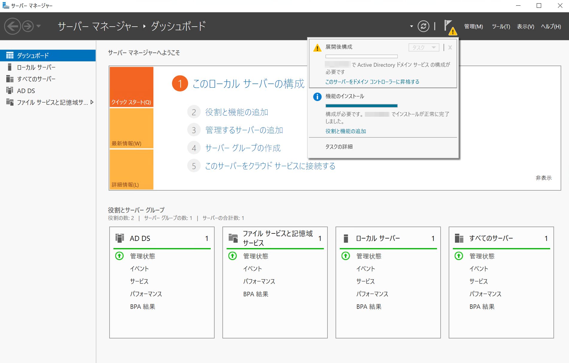Click the domain controller promotion link
This screenshot has height=363, width=569.
click(372, 82)
